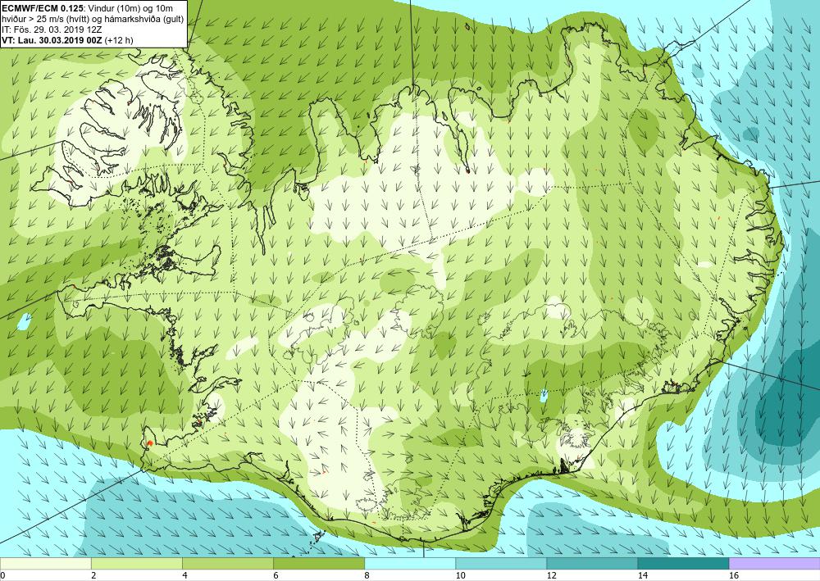Click the legend label '14'
820x581 pixels.
(642, 575)
